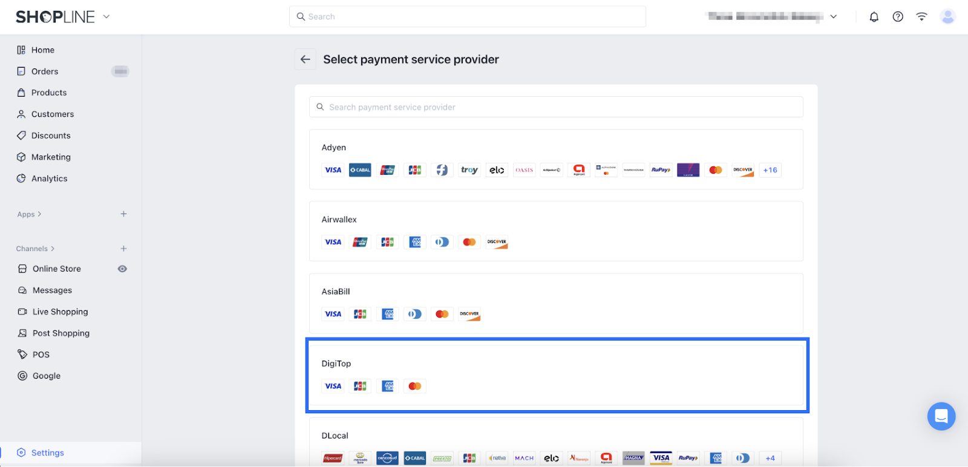The image size is (968, 467).
Task: Click the Visa logo under Adyen
Action: click(333, 170)
